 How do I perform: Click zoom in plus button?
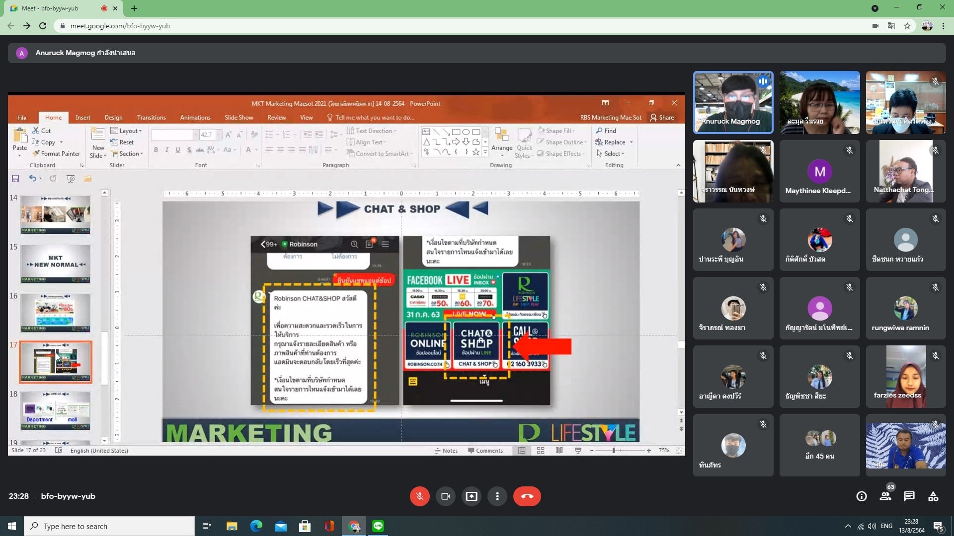pyautogui.click(x=649, y=451)
